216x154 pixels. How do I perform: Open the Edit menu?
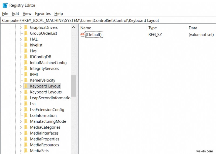(x=15, y=14)
